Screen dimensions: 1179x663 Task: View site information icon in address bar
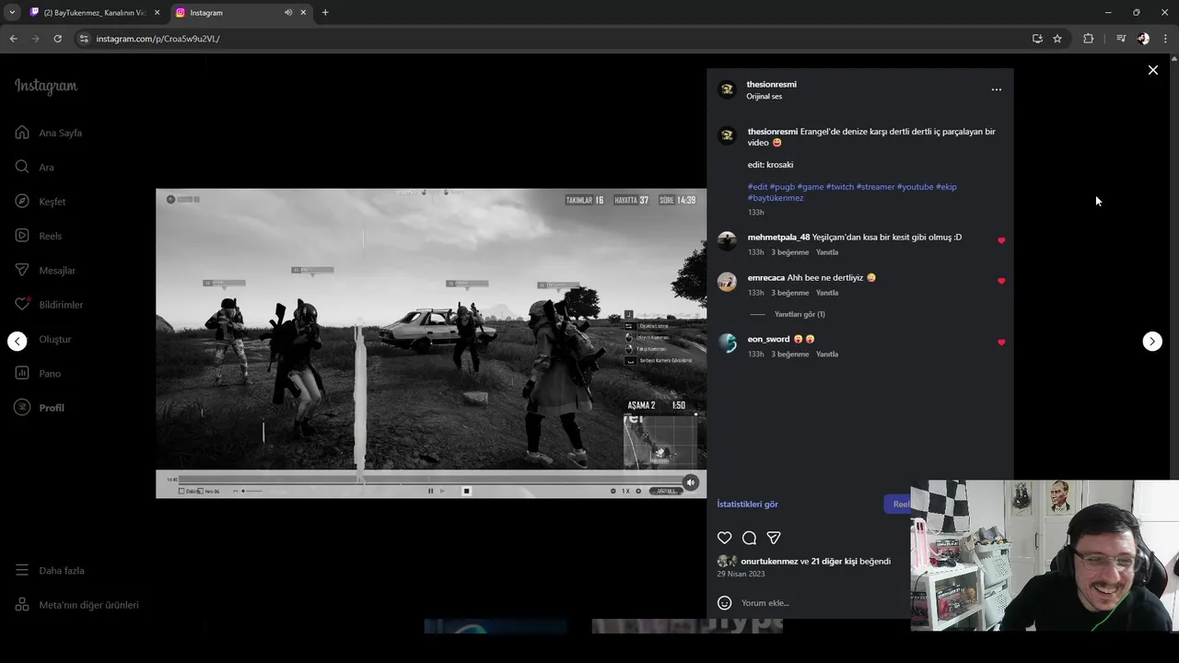coord(84,39)
